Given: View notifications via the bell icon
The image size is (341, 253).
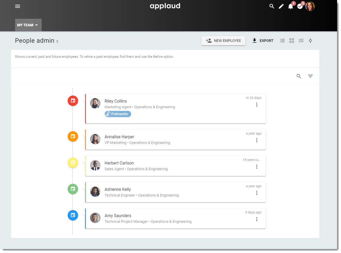Looking at the screenshot, I should 291,6.
